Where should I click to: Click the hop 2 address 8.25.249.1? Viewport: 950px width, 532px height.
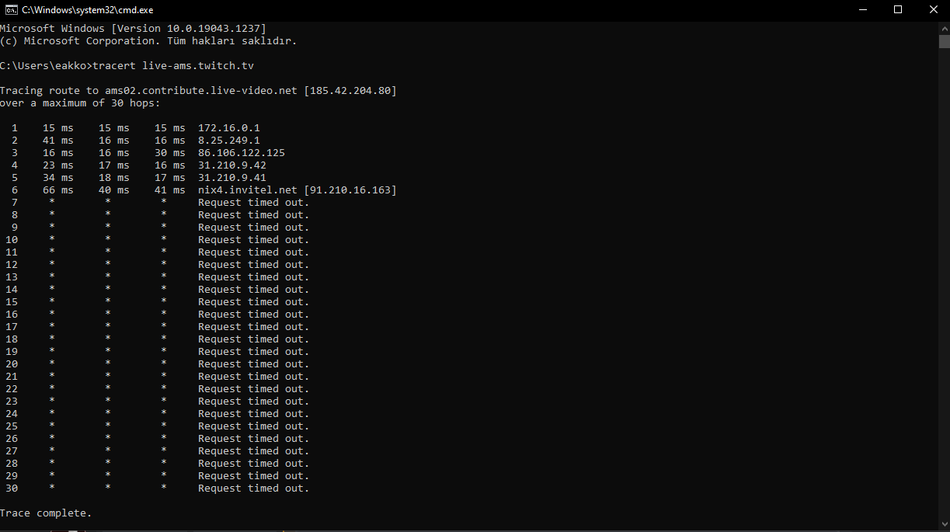(x=229, y=140)
